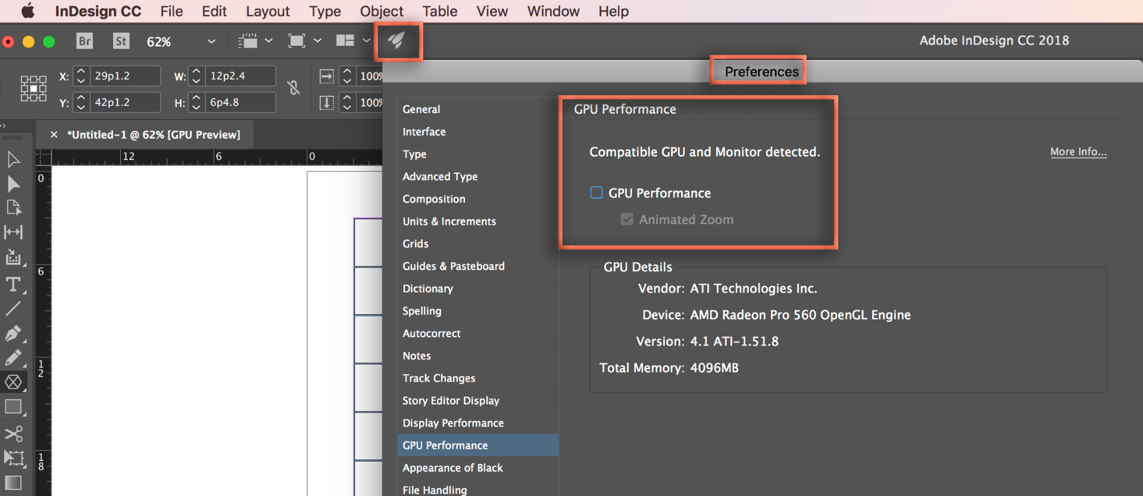This screenshot has width=1143, height=496.
Task: Open the Edit menu
Action: coord(214,11)
